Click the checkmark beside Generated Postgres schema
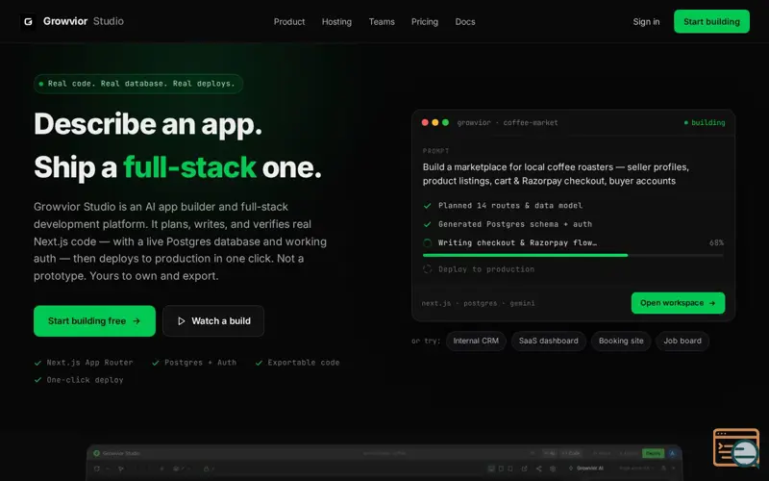Screen dimensions: 769x481 (x=427, y=224)
